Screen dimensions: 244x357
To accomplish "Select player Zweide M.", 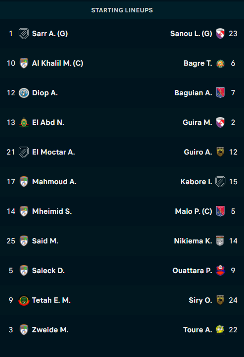I will (50, 330).
